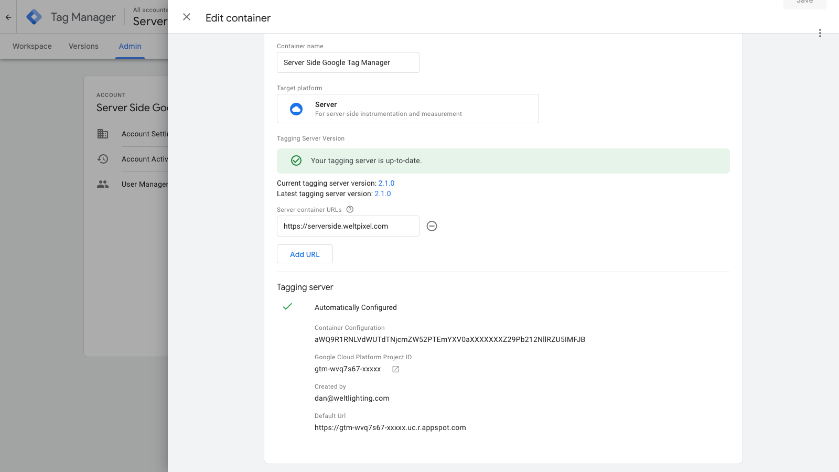Switch to the Workspace tab

point(32,46)
